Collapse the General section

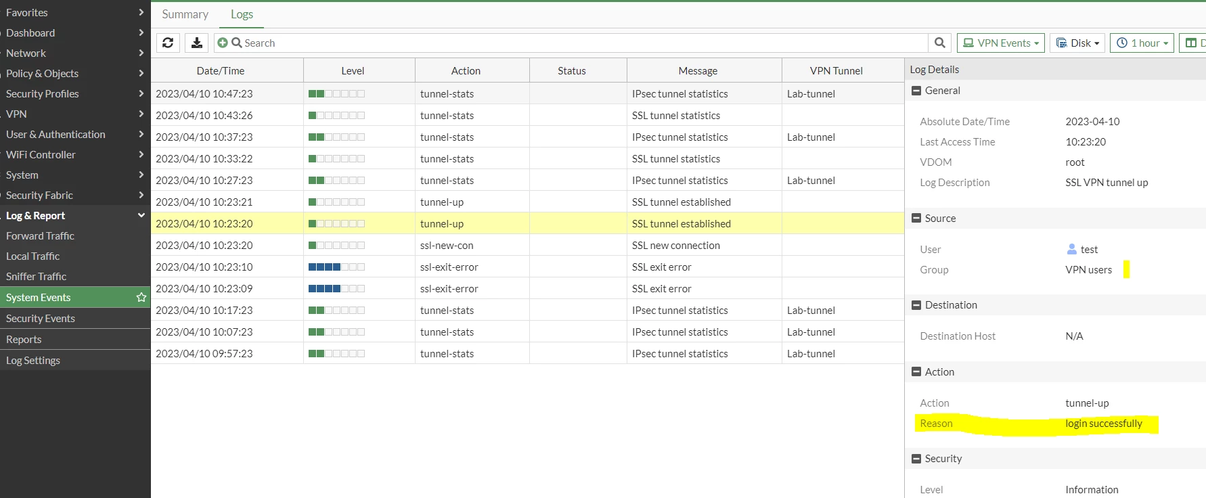916,91
